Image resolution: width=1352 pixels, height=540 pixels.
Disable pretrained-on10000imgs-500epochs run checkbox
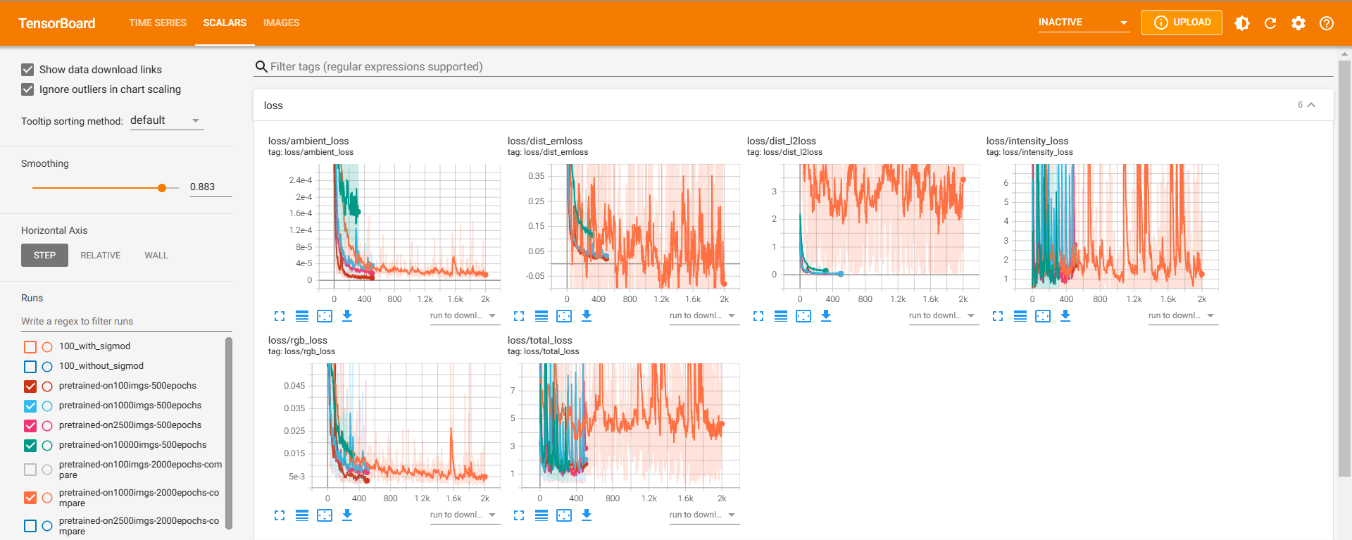coord(30,445)
